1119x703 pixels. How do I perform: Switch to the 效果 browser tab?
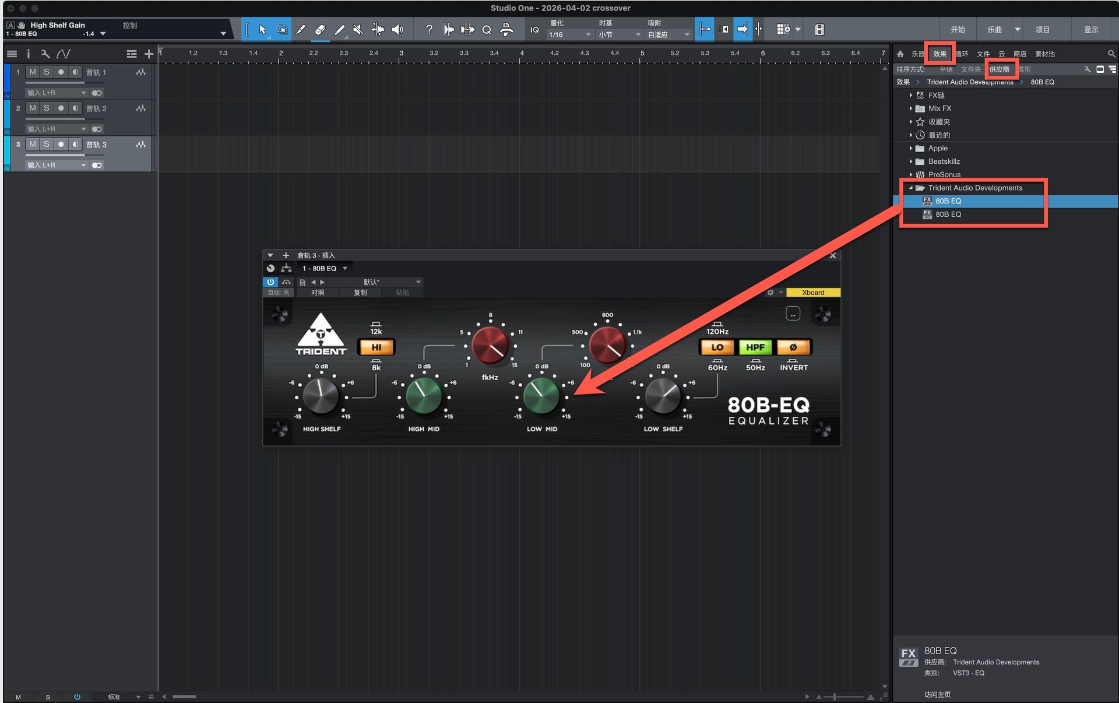click(x=939, y=54)
